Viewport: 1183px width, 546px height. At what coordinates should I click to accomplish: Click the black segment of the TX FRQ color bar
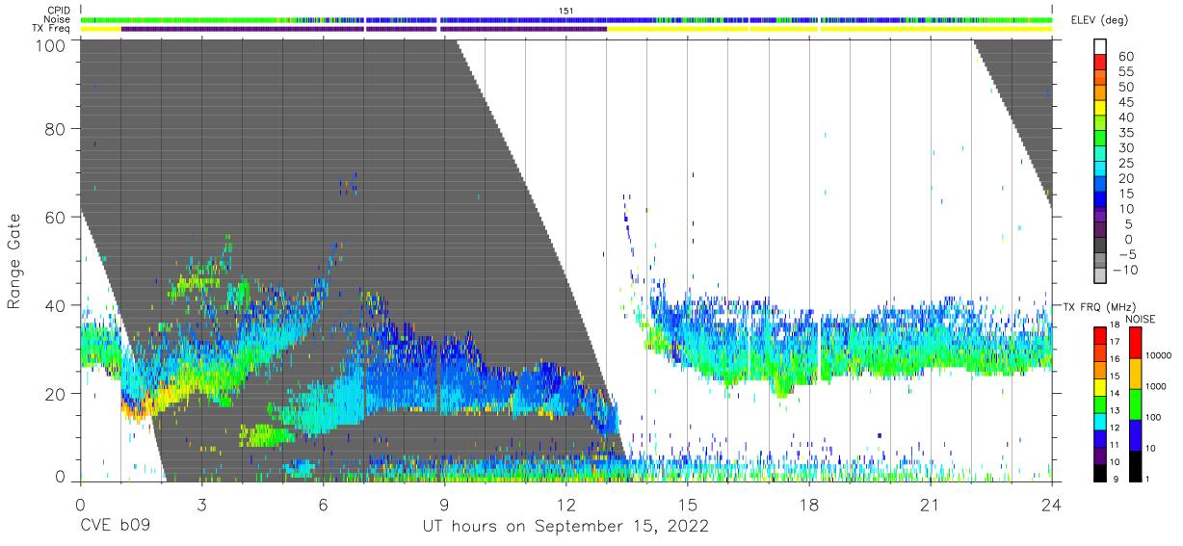coord(1099,473)
